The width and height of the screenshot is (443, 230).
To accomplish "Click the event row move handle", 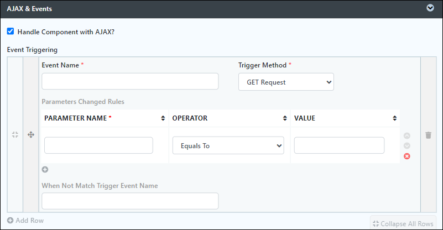I will [31, 134].
